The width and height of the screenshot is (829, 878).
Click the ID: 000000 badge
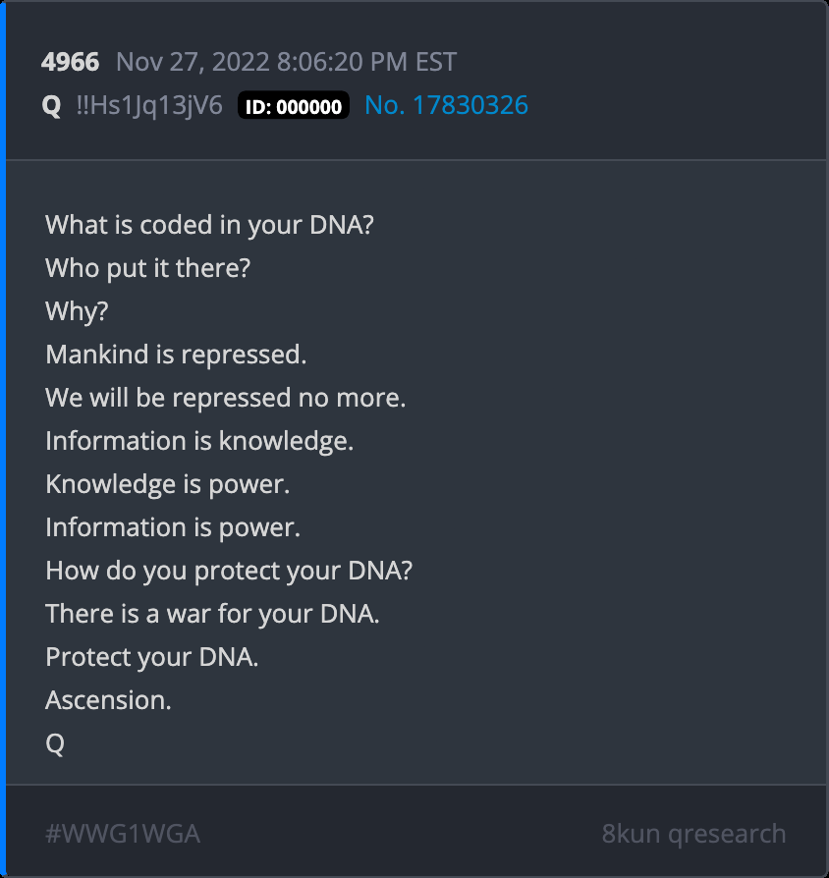[x=294, y=106]
